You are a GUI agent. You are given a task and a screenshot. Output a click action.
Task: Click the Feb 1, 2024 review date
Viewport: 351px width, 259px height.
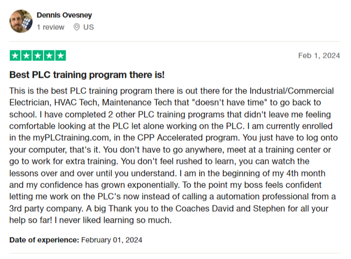click(319, 56)
